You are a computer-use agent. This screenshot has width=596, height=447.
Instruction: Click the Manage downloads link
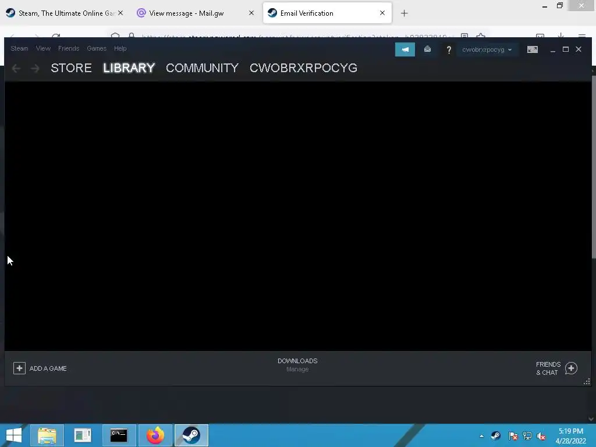pyautogui.click(x=297, y=369)
